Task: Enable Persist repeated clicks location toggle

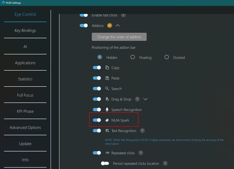Action: point(105,163)
